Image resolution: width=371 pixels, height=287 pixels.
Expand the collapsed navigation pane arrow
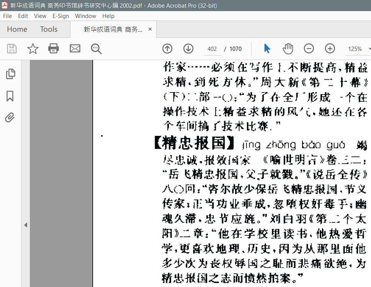[26, 225]
